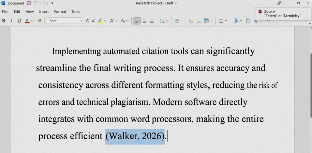Click the paperclip attachment icon
Viewport: 312px width, 153px height.
pyautogui.click(x=256, y=21)
